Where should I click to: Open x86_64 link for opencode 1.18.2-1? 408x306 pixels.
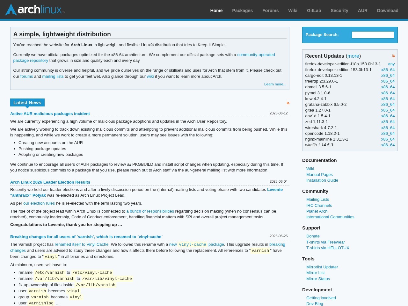point(388,134)
